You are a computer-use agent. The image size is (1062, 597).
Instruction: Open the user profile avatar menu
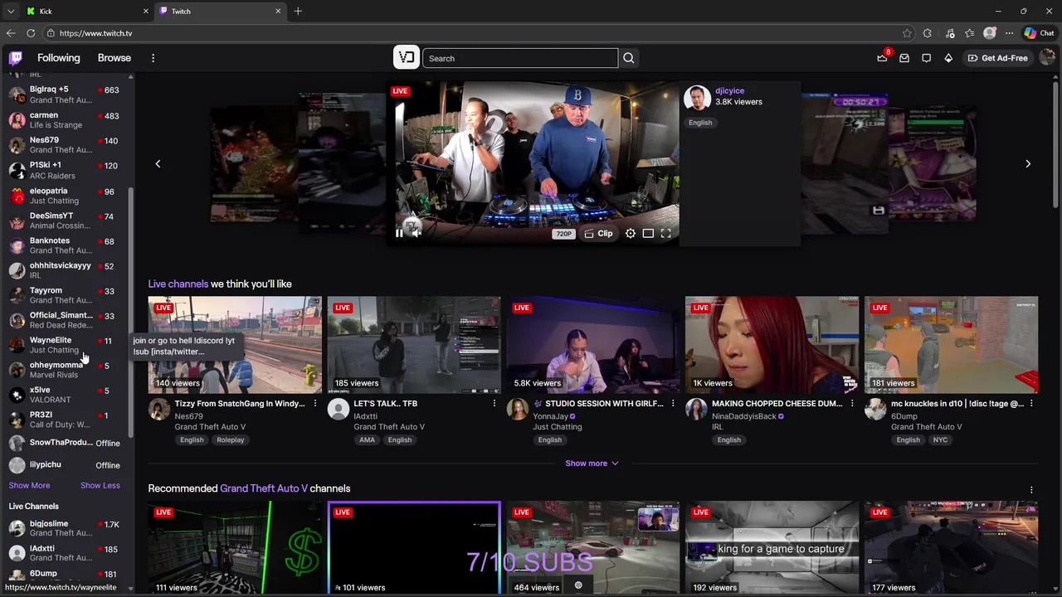point(1047,58)
